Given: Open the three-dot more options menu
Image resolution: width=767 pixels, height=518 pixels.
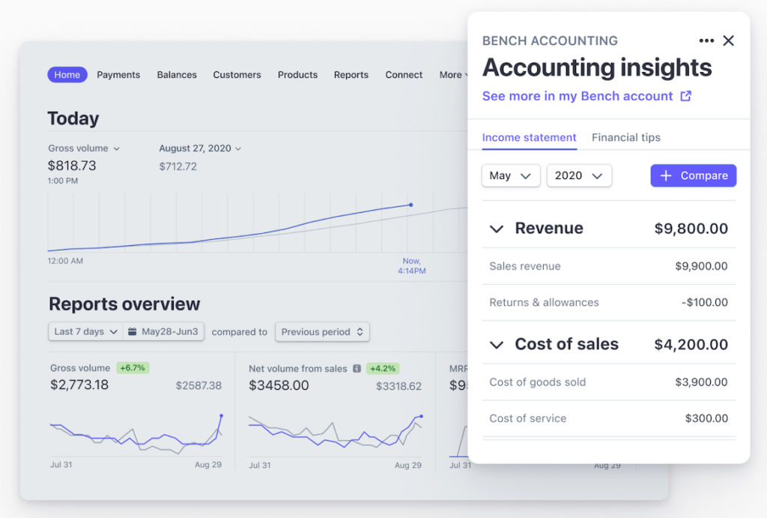Looking at the screenshot, I should tap(706, 40).
